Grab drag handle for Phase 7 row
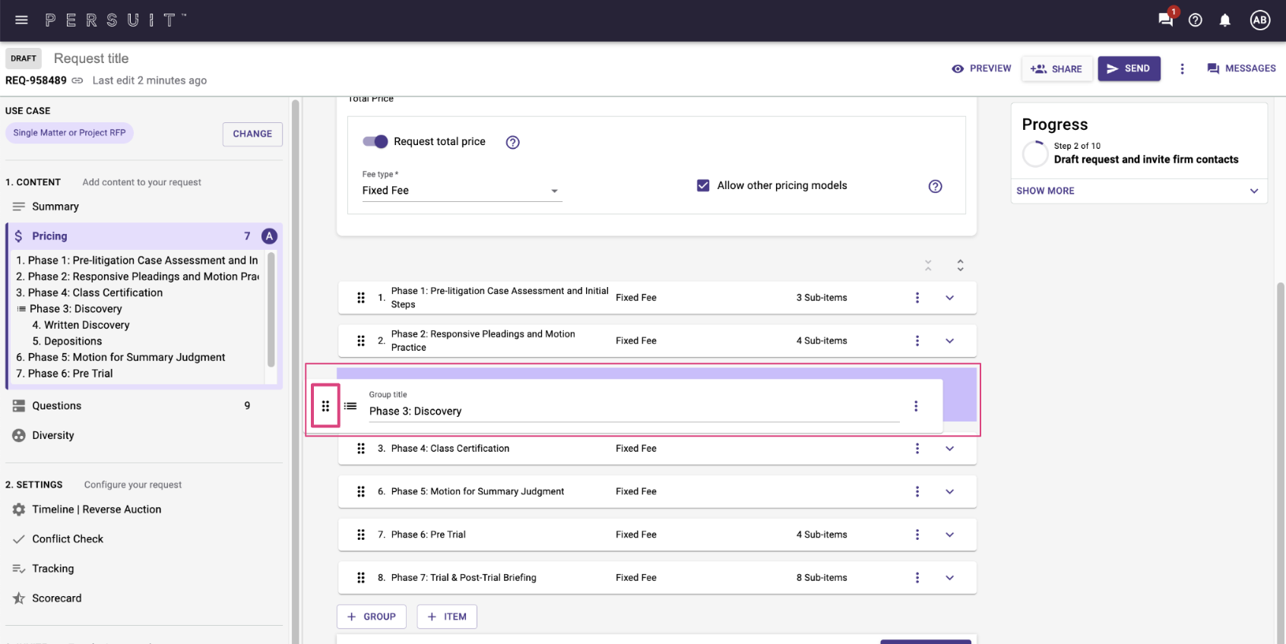The width and height of the screenshot is (1286, 644). click(361, 578)
